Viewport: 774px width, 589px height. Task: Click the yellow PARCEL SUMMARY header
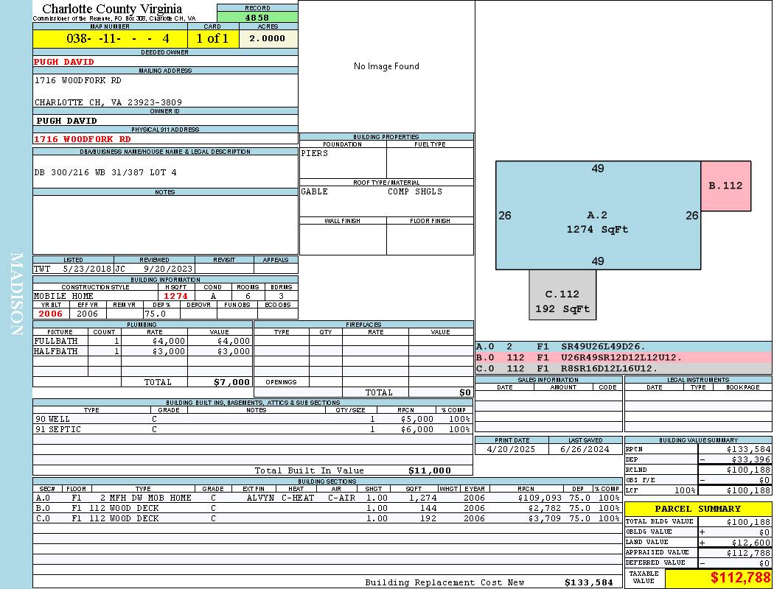[x=697, y=509]
